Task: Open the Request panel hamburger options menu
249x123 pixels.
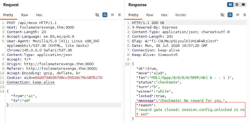Action: point(119,15)
